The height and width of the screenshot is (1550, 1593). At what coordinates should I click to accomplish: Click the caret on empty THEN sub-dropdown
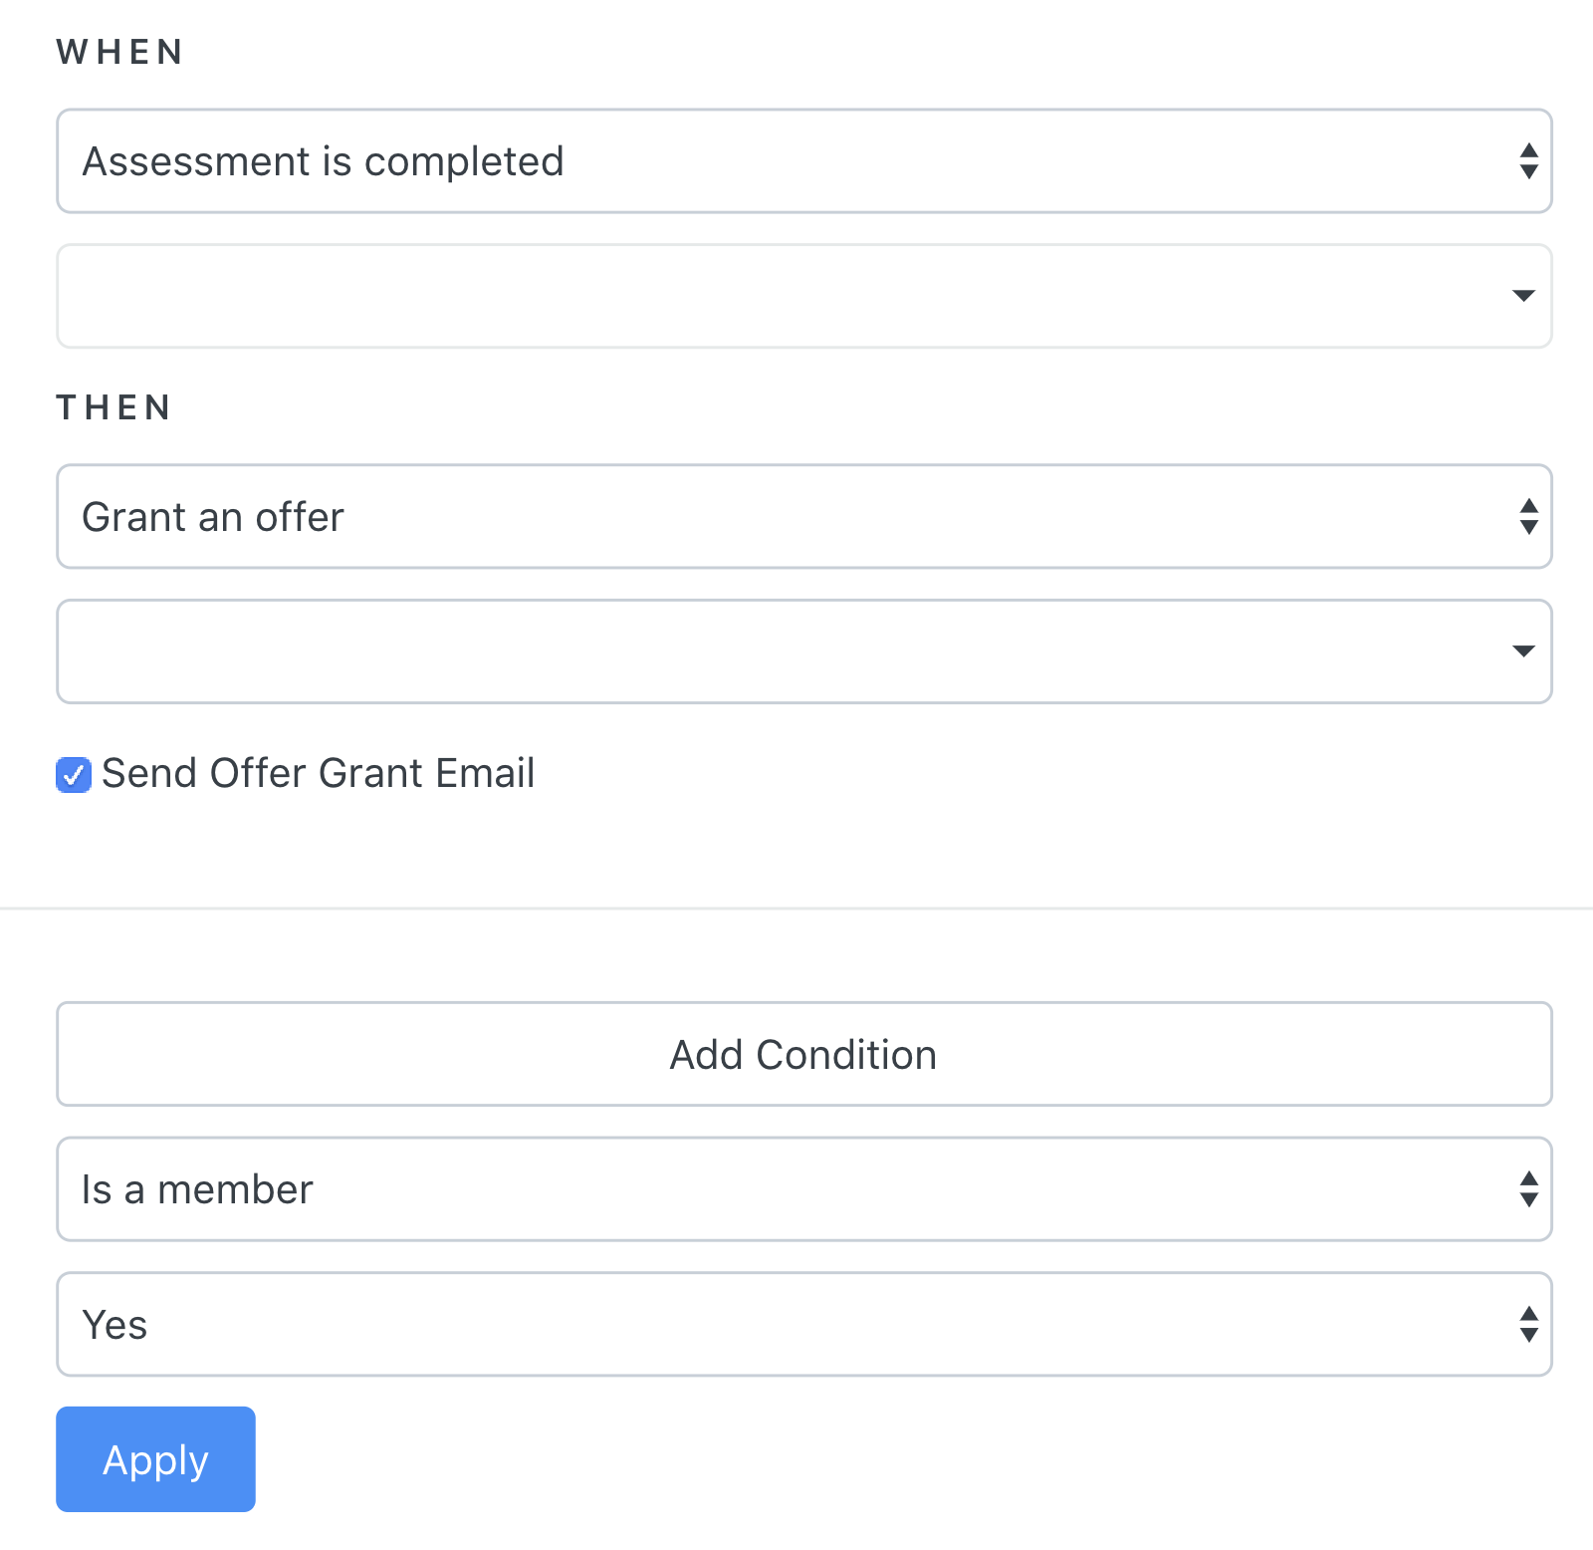1522,651
